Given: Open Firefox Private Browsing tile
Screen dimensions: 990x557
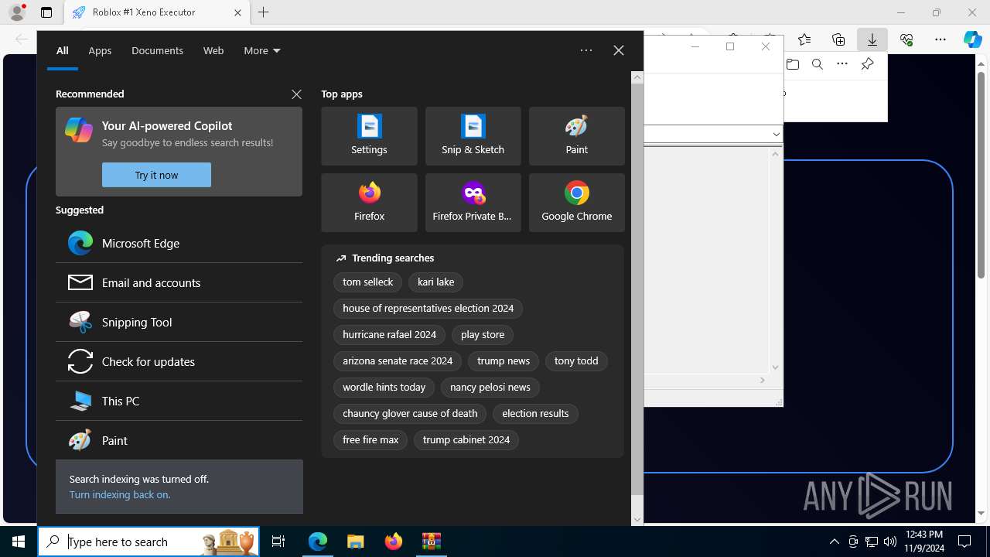Looking at the screenshot, I should [x=473, y=203].
